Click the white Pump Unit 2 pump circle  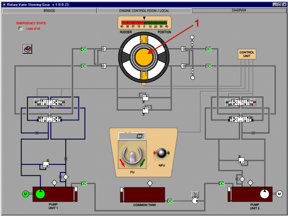[265, 194]
